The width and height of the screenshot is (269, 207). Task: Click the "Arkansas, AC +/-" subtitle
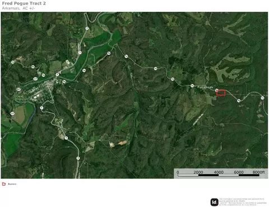[x=18, y=8]
